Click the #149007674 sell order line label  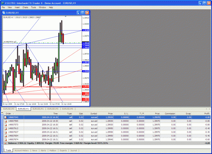coord(10,42)
